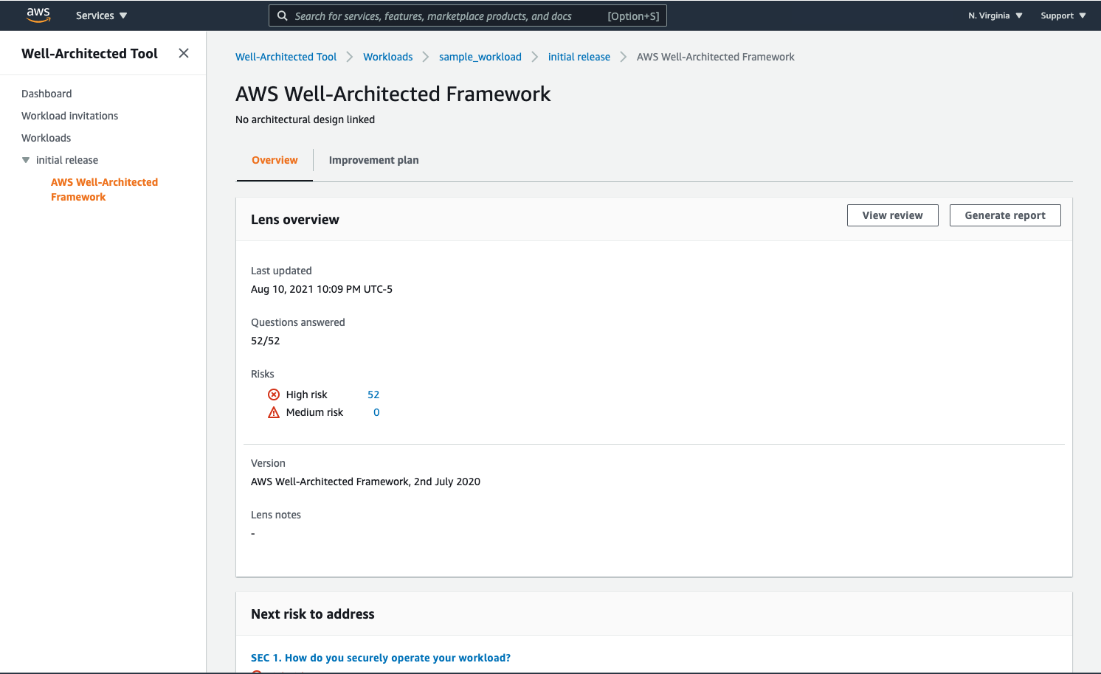Screen dimensions: 1101x674
Task: Click AWS Well-Architected Framework breadcrumb text
Action: (x=716, y=57)
